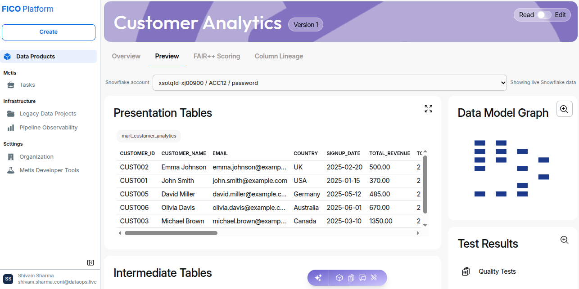Viewport: 579px width, 289px height.
Task: Open the FAIR++ Scoring tab
Action: pos(217,56)
